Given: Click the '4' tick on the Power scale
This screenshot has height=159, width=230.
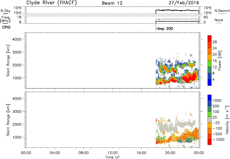Looking at the screenshot, I should tap(214, 80).
